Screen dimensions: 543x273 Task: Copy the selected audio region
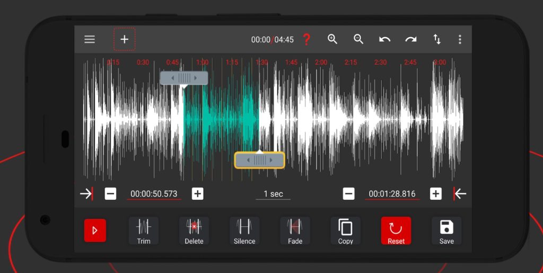click(x=345, y=231)
